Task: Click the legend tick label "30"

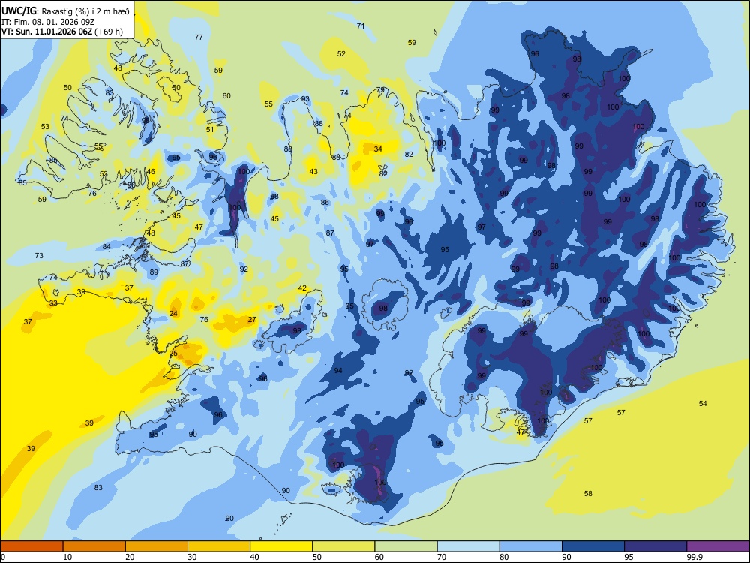Action: coord(192,557)
